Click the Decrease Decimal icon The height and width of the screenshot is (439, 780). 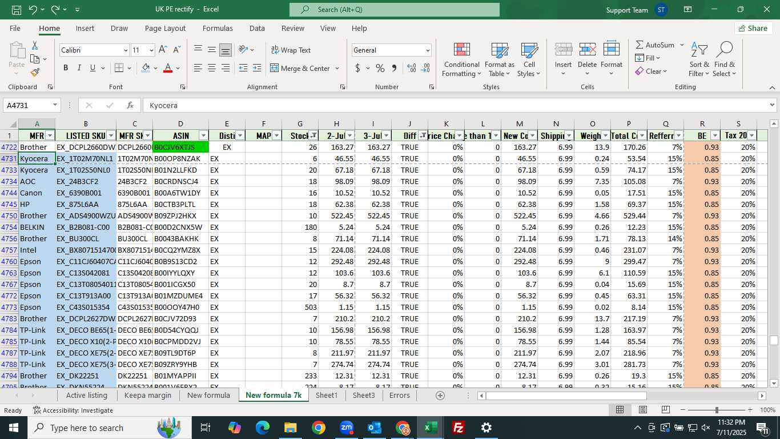pyautogui.click(x=425, y=68)
